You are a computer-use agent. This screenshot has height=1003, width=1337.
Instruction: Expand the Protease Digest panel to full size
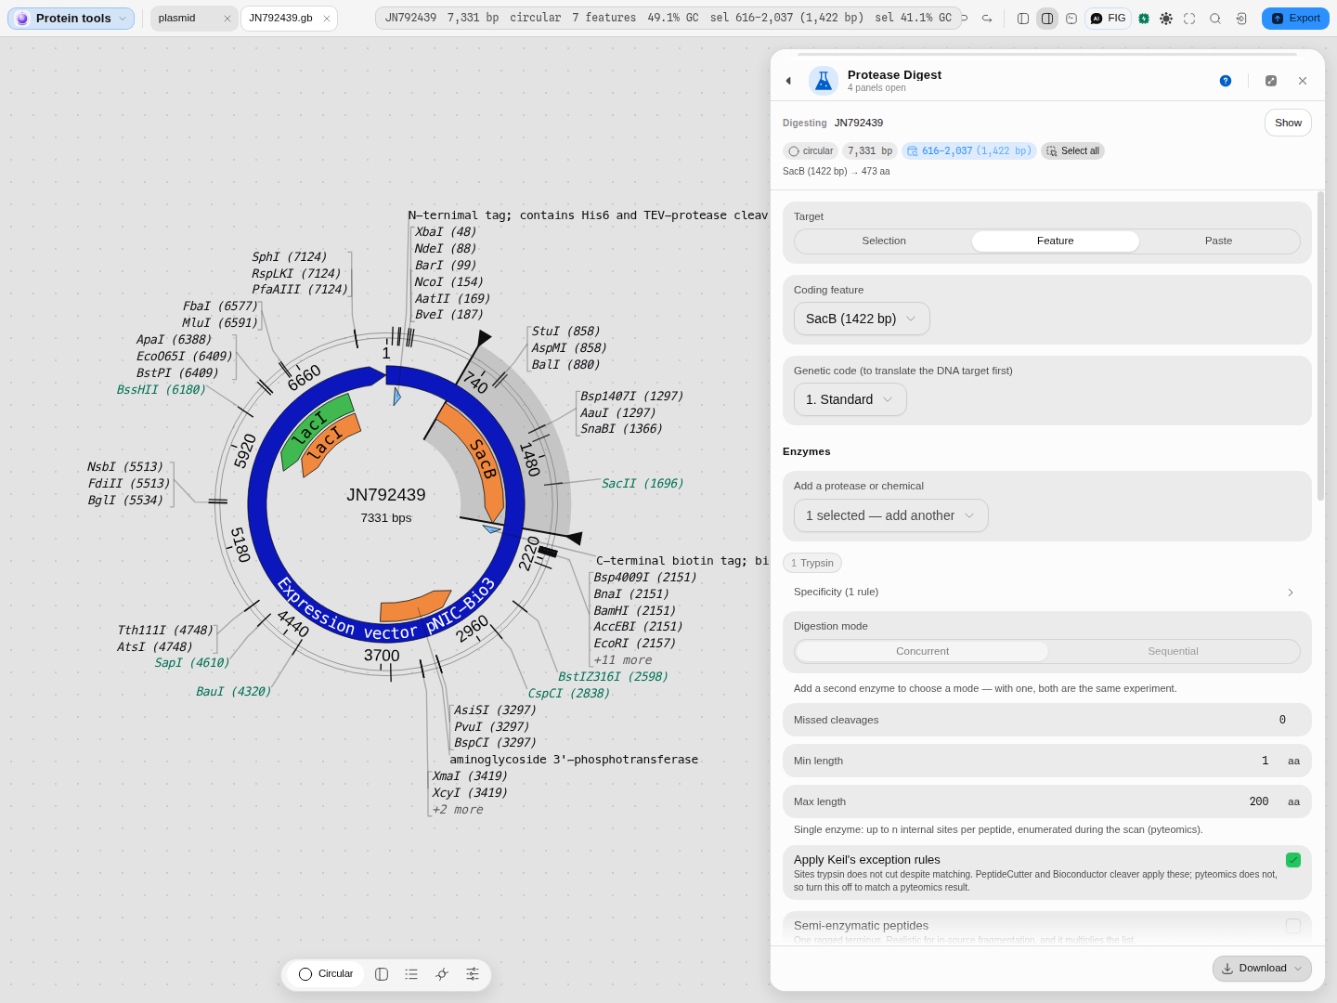pyautogui.click(x=1271, y=81)
